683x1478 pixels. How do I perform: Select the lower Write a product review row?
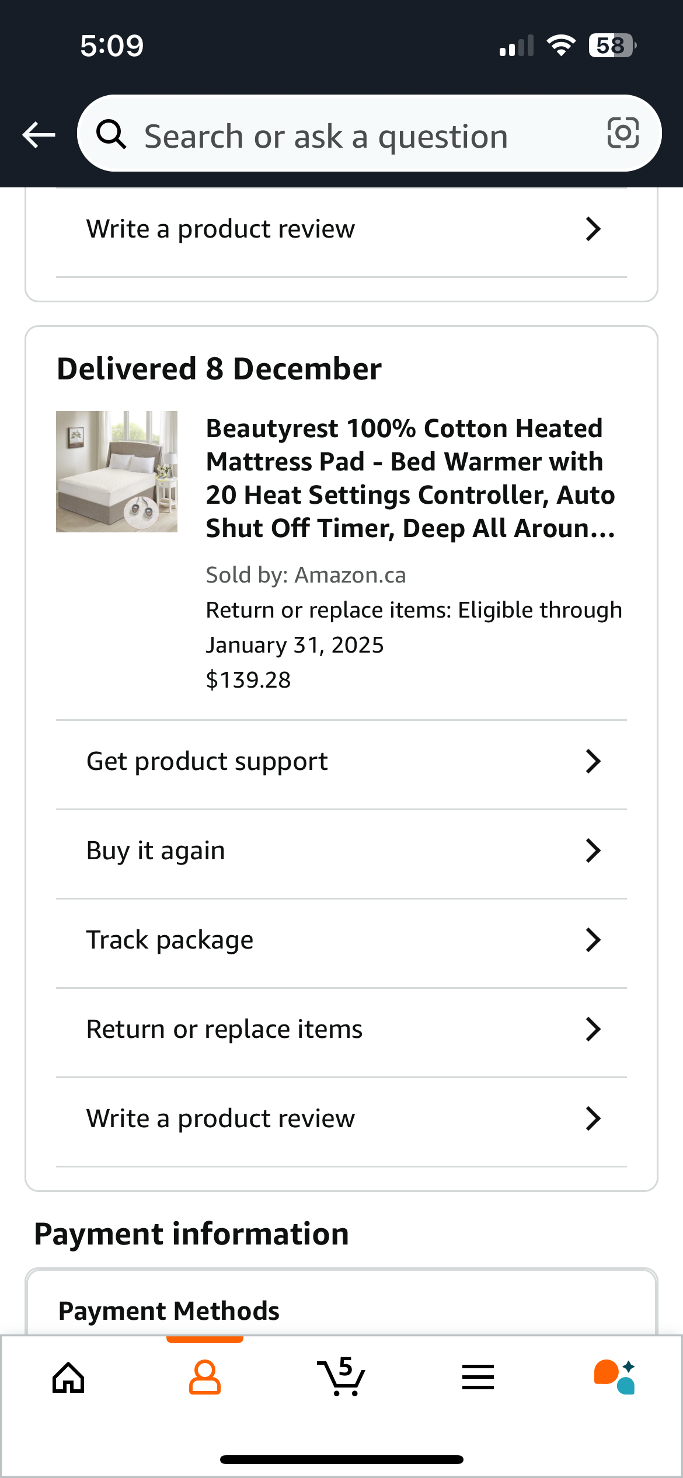pyautogui.click(x=341, y=1118)
